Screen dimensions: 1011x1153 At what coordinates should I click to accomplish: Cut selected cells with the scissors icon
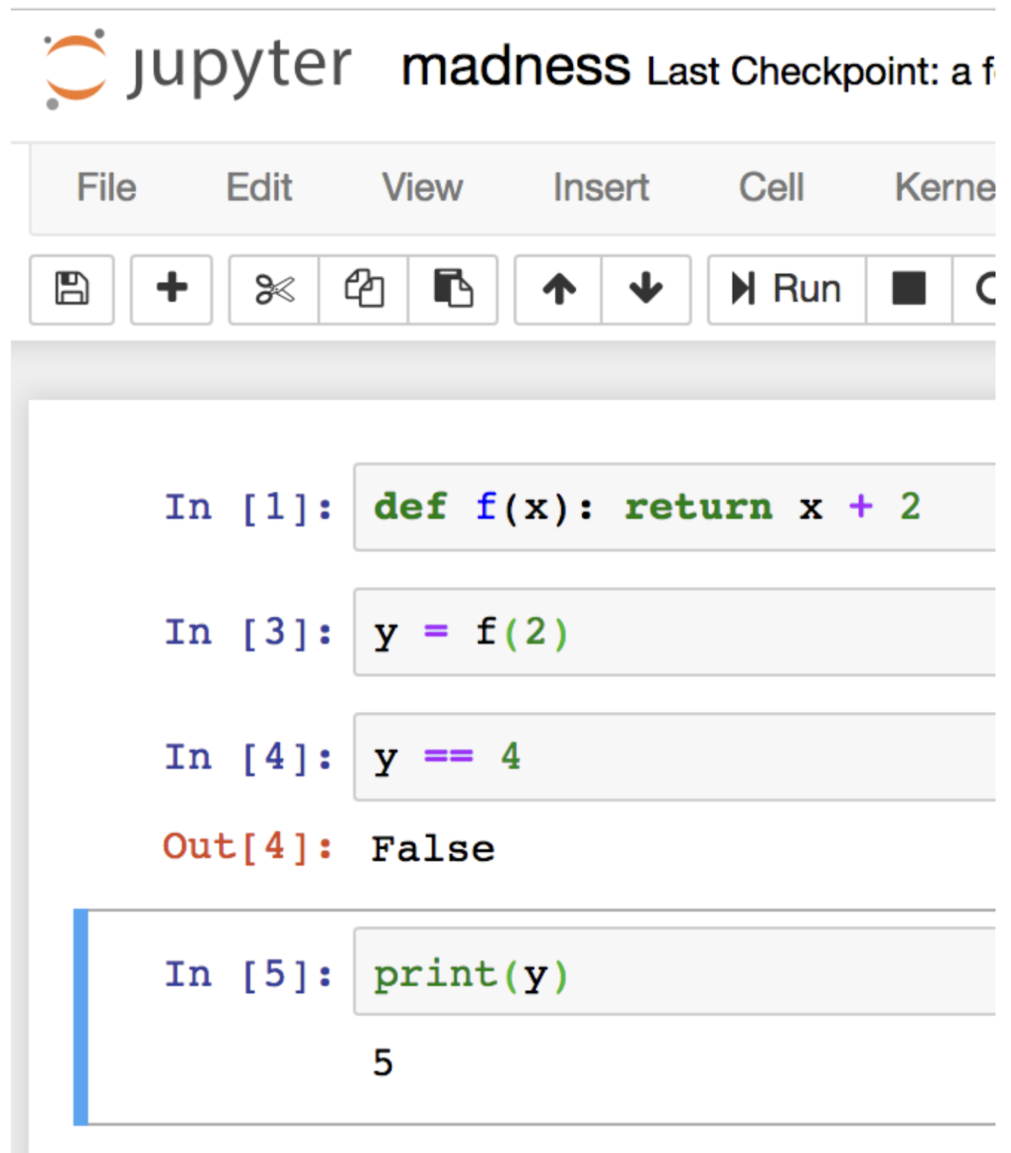[275, 290]
